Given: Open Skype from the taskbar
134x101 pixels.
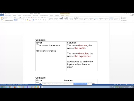Looking at the screenshot, I should pos(36,87).
